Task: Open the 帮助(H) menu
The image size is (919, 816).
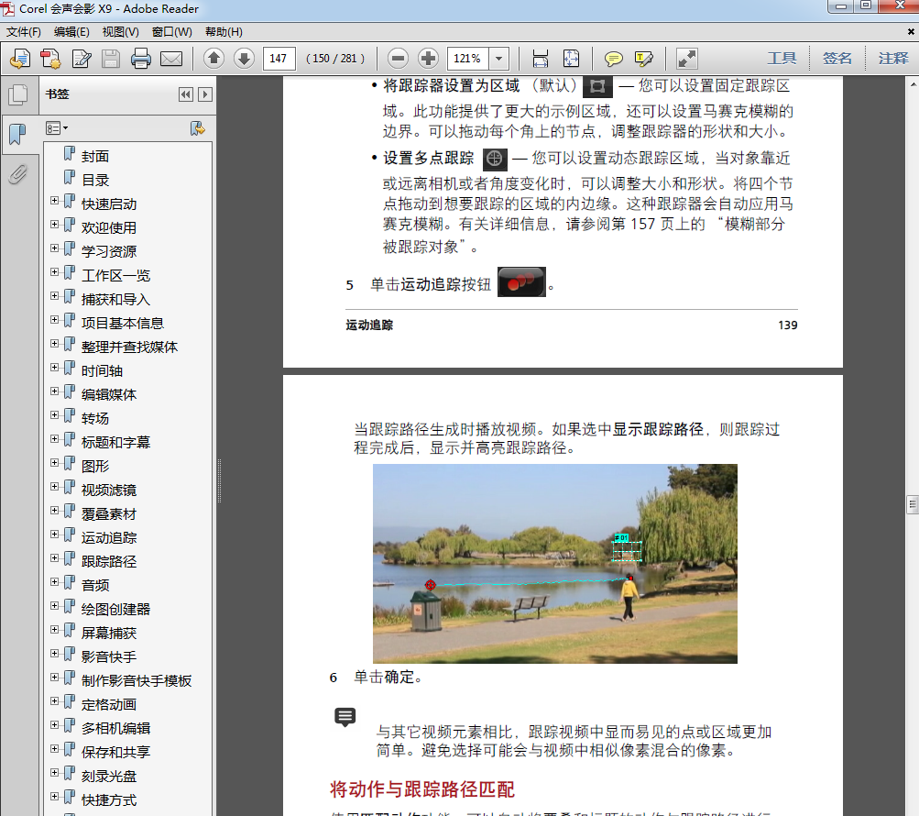Action: click(224, 32)
